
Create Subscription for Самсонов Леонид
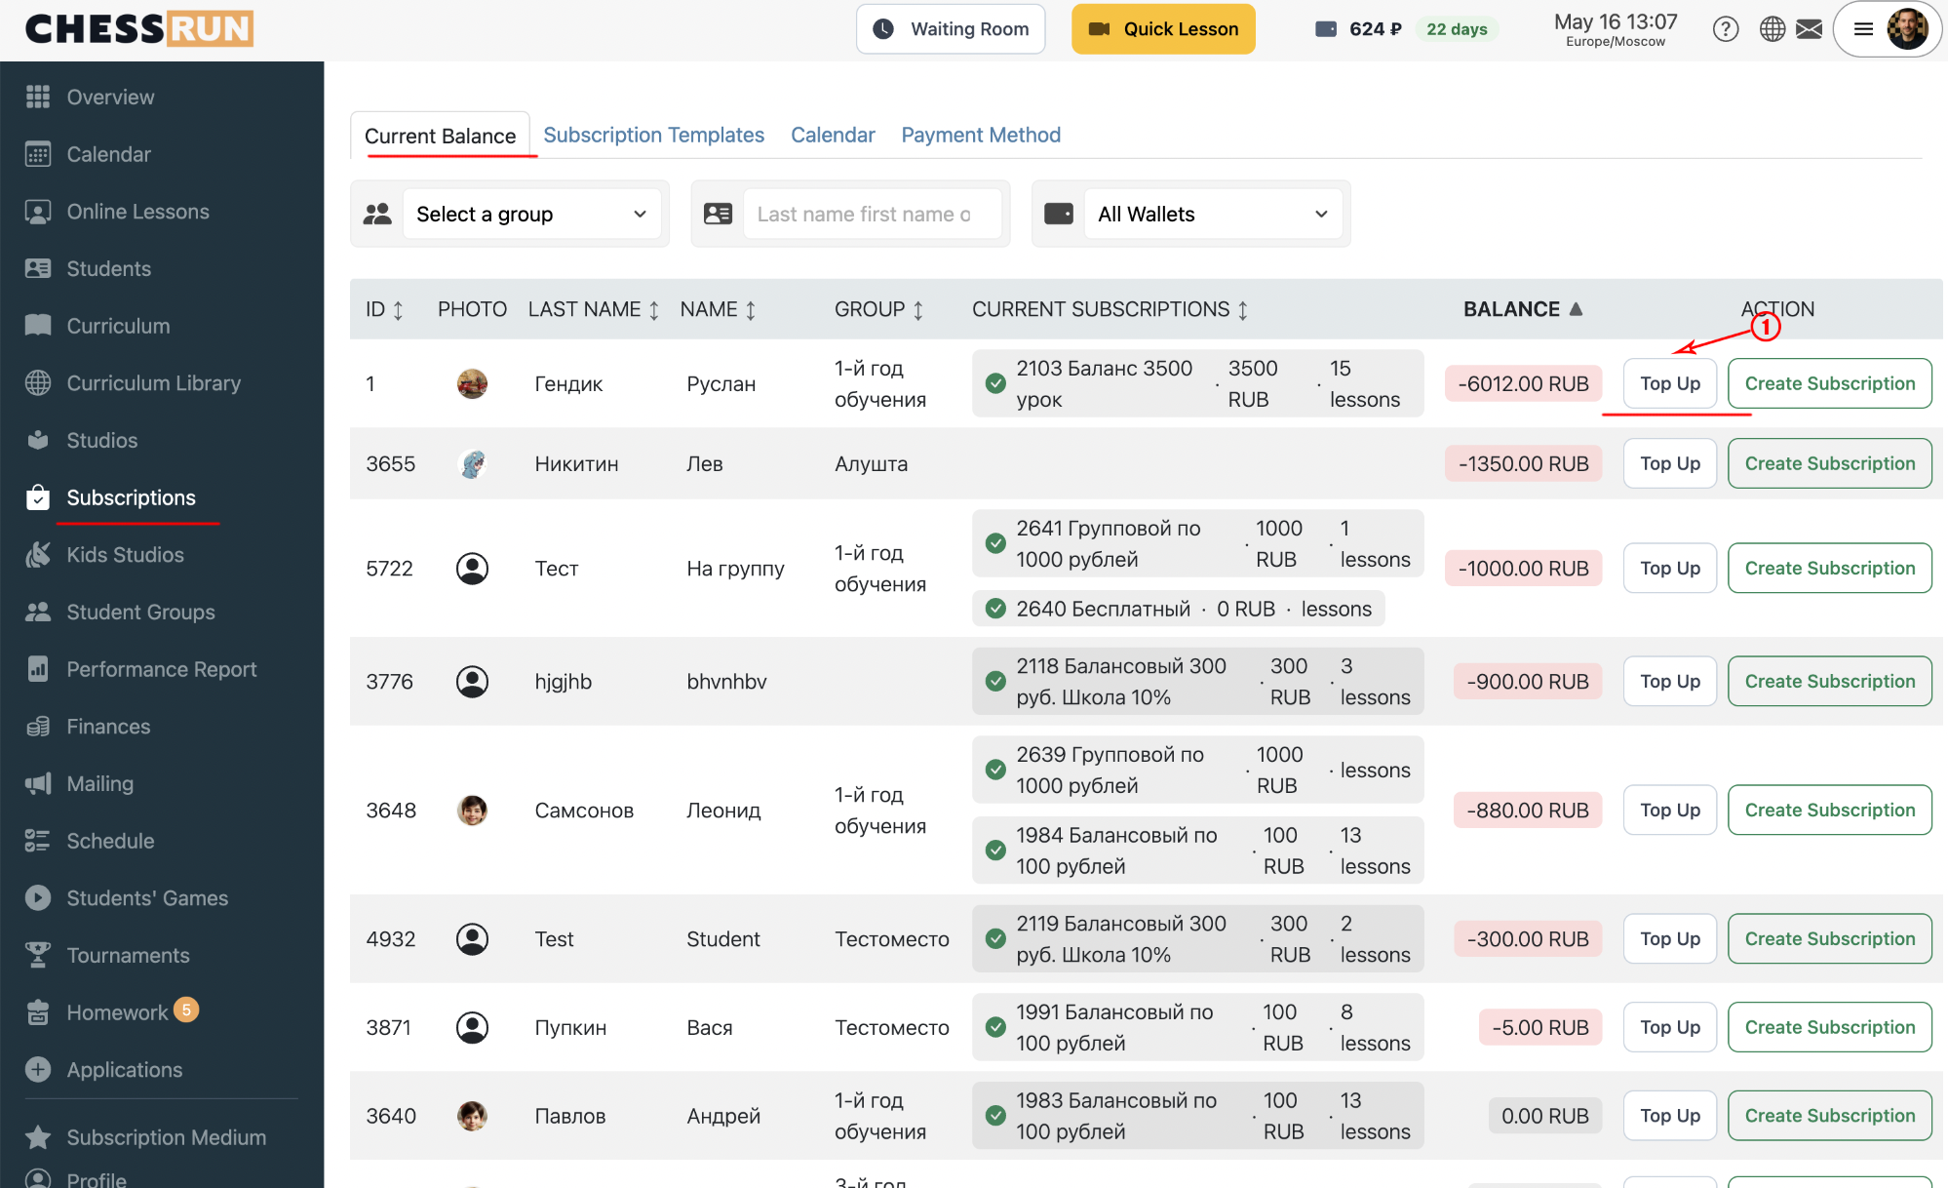point(1830,810)
